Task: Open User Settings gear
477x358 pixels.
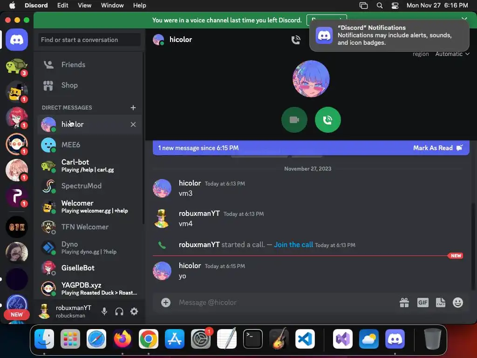Action: click(134, 311)
